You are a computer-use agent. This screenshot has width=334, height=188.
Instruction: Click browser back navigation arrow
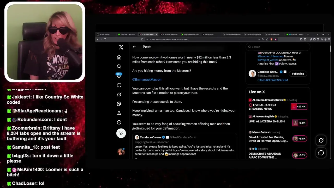[x=98, y=39]
